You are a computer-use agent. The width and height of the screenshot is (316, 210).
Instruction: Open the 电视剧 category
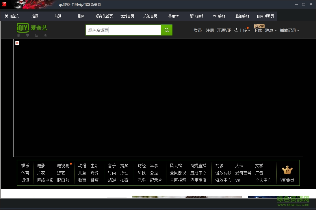point(63,166)
